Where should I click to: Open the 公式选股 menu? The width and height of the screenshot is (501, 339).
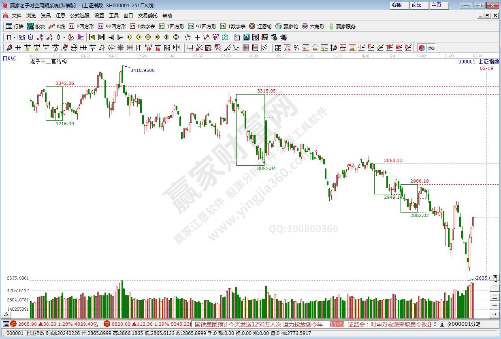(x=80, y=16)
